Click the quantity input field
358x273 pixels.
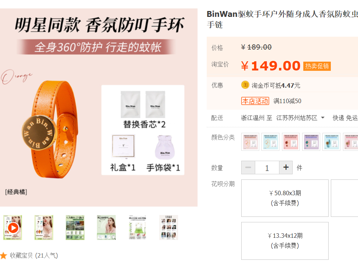[x=267, y=167]
